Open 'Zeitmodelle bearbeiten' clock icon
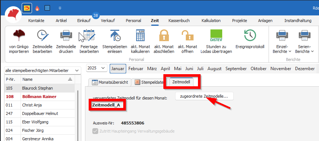This screenshot has width=319, height=141. click(x=43, y=35)
